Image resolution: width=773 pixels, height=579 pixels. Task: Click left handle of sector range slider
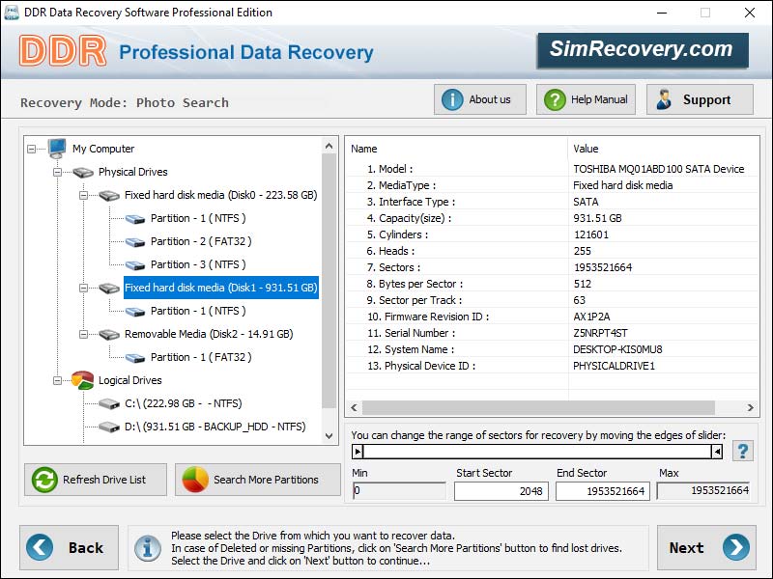(x=358, y=451)
